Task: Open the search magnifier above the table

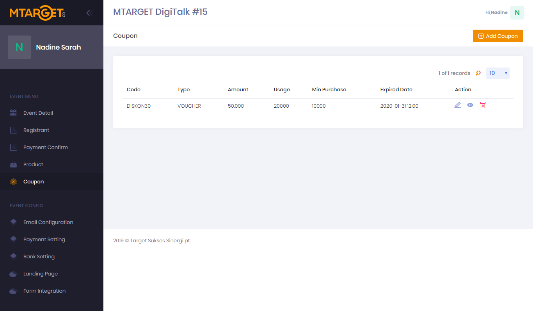Action: pyautogui.click(x=478, y=73)
